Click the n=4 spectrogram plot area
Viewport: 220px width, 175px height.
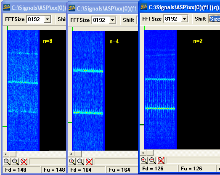88,91
